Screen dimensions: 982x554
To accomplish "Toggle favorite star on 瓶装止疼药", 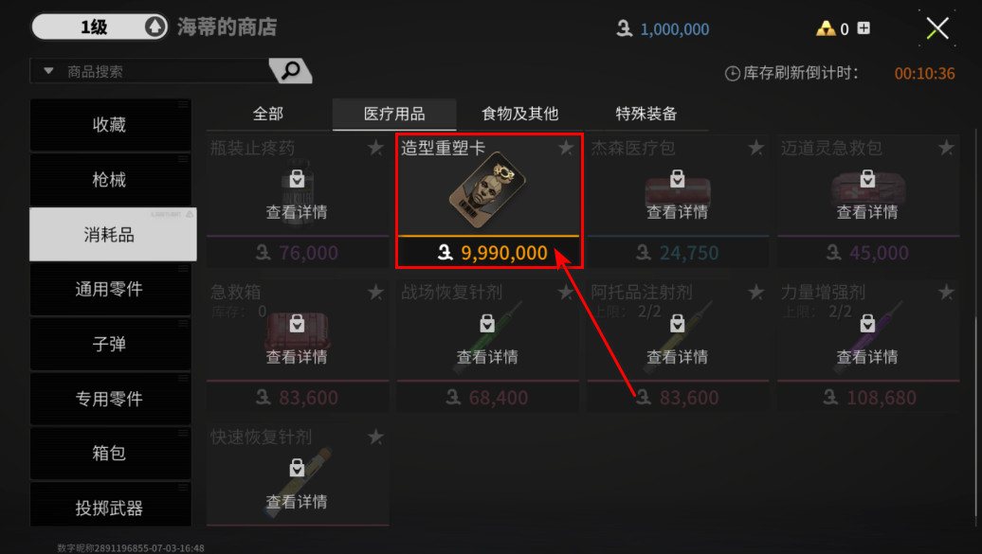I will (375, 148).
